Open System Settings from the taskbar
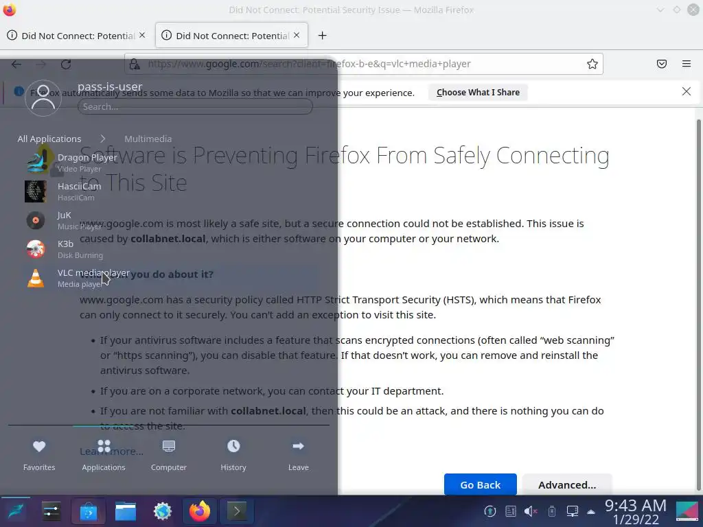The image size is (703, 527). pos(51,511)
